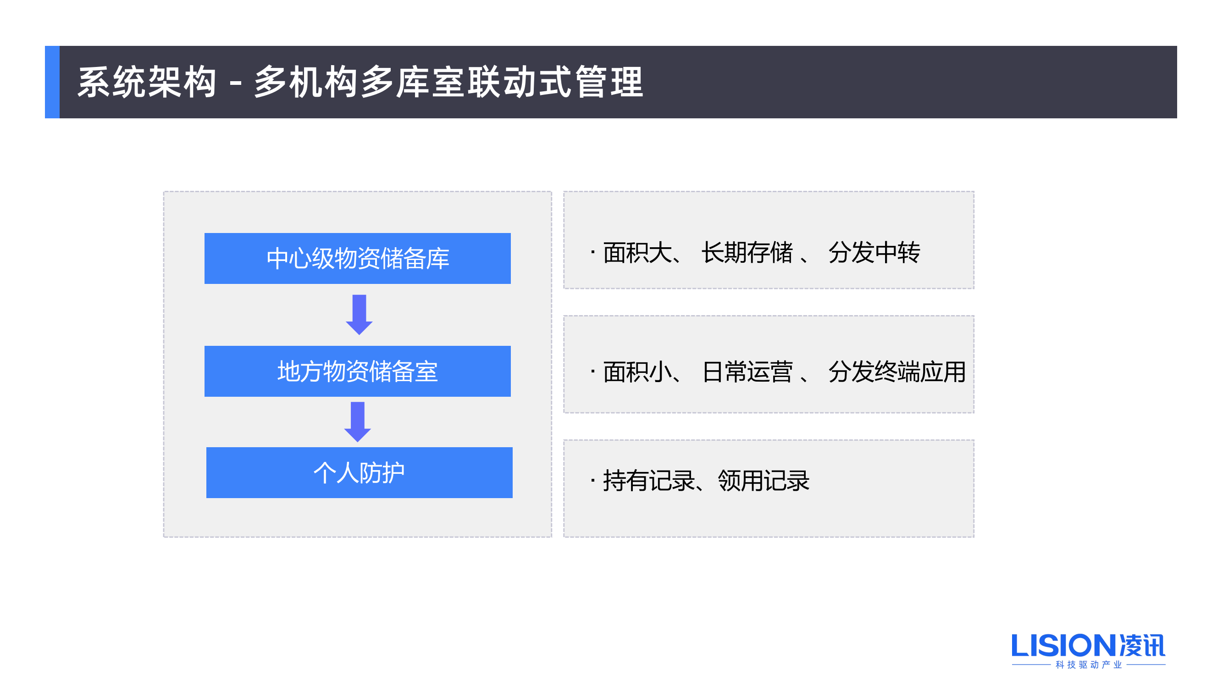Screen dimensions: 1223x688
Task: Select the 长期存储 text
Action: 747,253
